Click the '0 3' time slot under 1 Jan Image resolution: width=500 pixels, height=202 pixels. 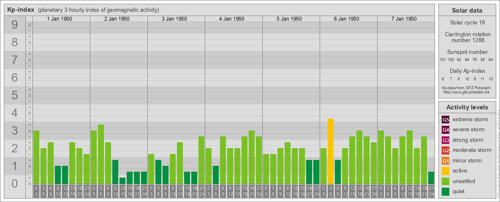36,191
